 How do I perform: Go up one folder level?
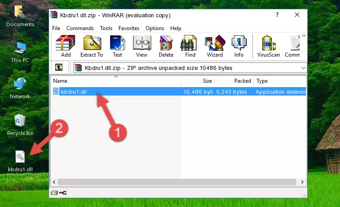[58, 68]
